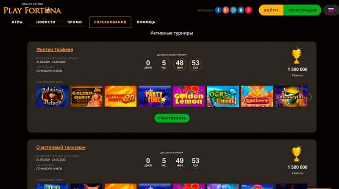Sign in with the Facebook icon
339x189 pixels.
pyautogui.click(x=218, y=10)
